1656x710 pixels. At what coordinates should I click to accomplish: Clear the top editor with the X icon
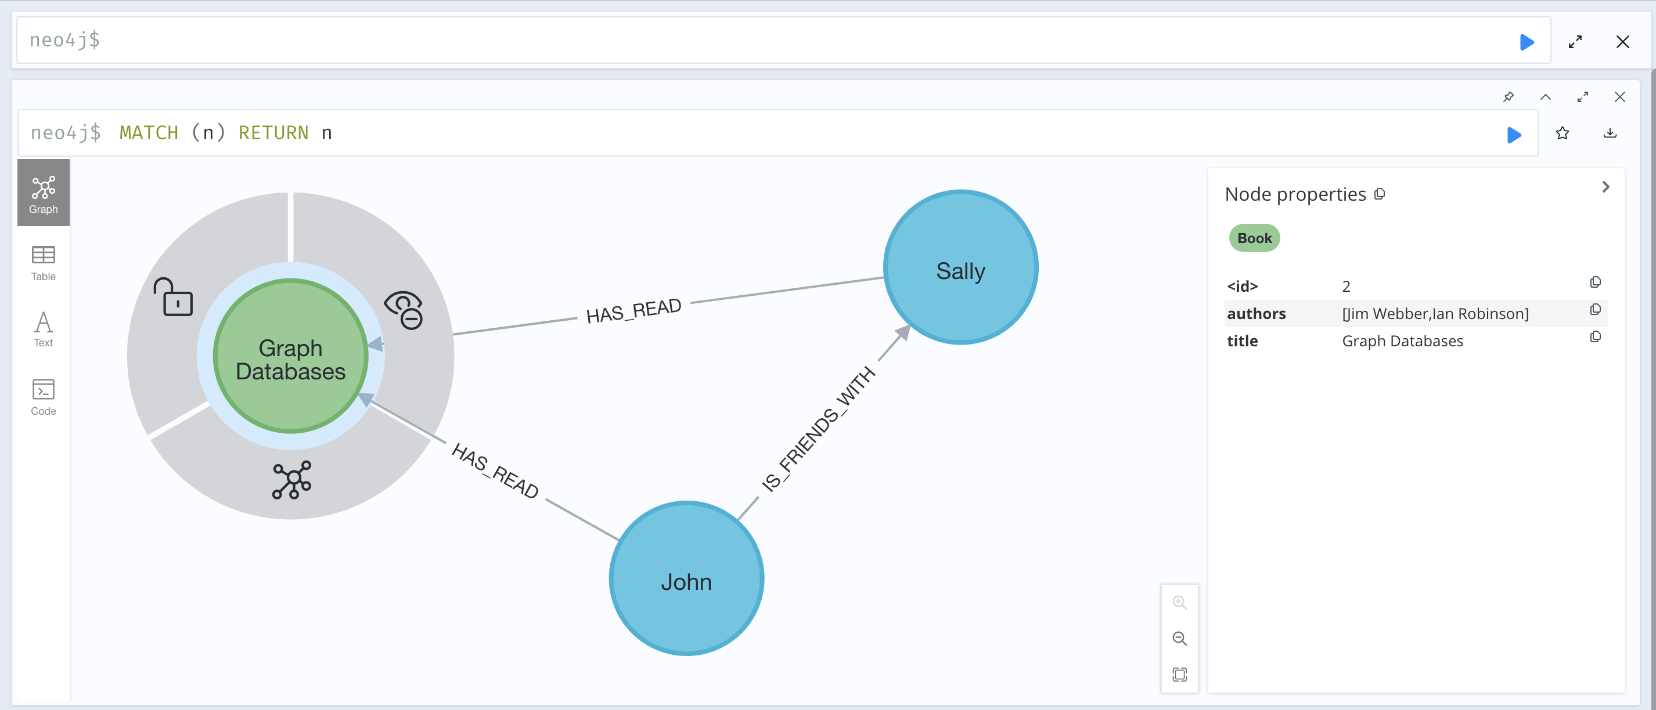(x=1622, y=42)
